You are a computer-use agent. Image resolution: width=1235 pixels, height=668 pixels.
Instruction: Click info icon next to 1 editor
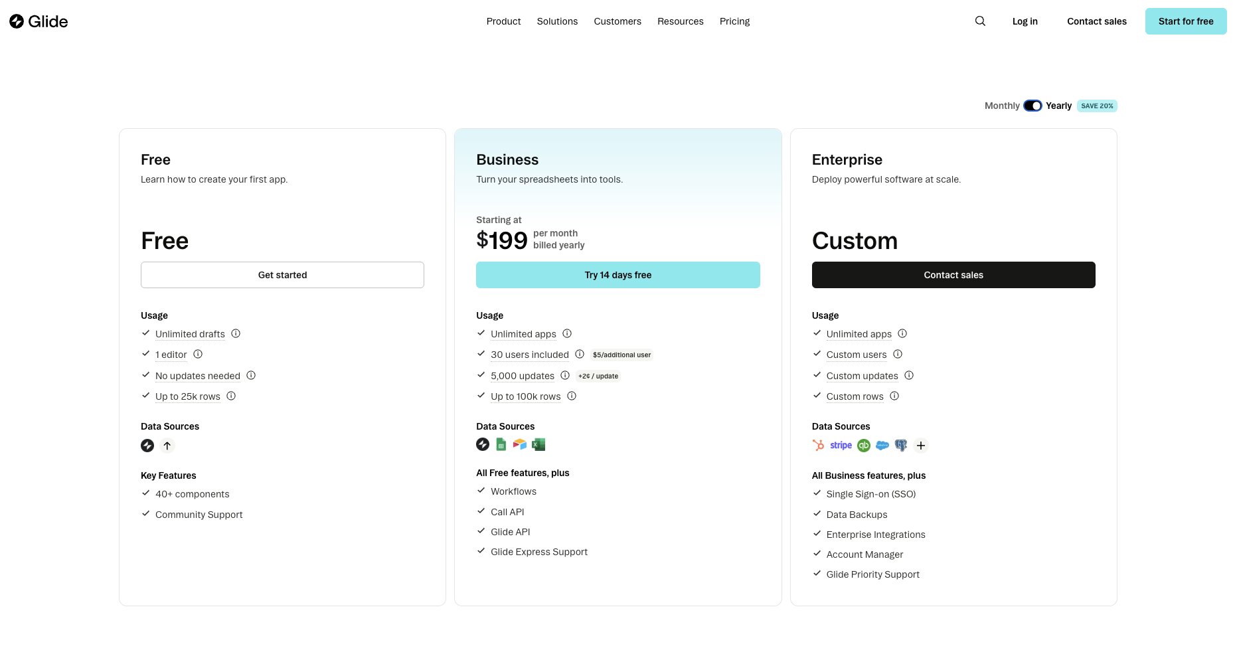pos(198,355)
